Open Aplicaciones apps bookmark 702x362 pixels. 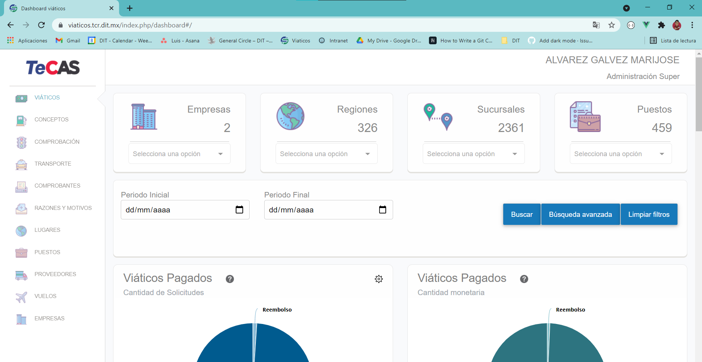click(27, 41)
